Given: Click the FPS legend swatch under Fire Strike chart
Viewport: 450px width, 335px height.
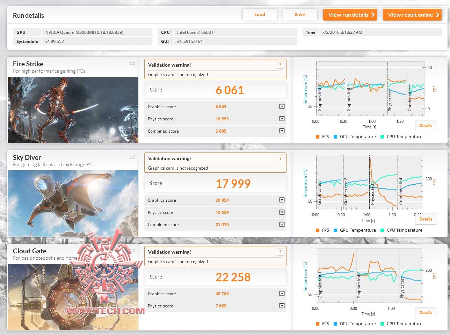Looking at the screenshot, I should (x=318, y=137).
